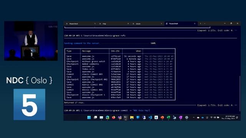The height and width of the screenshot is (138, 246).
Task: Click the Windows Terminal taskbar icon
Action: pyautogui.click(x=126, y=118)
